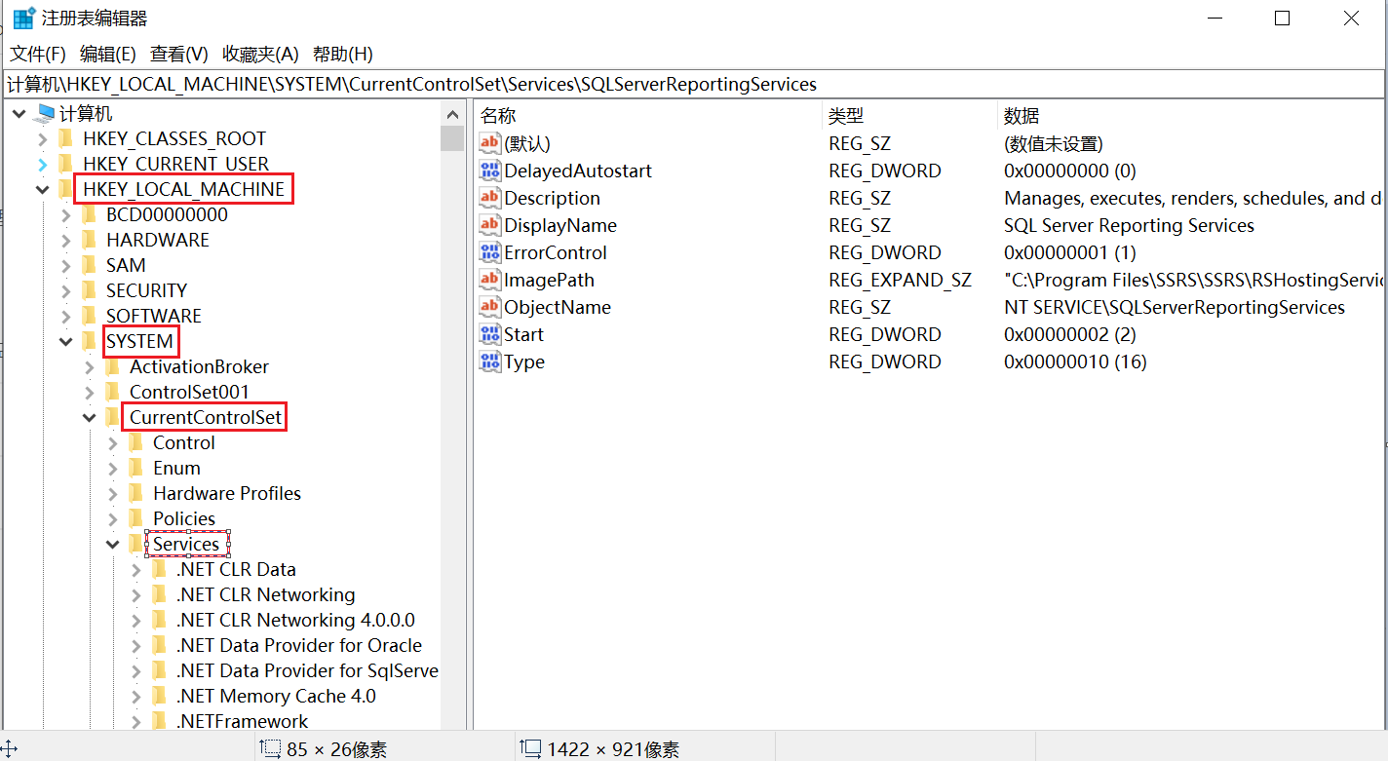The height and width of the screenshot is (761, 1388).
Task: Click the Control folder icon
Action: 136,442
